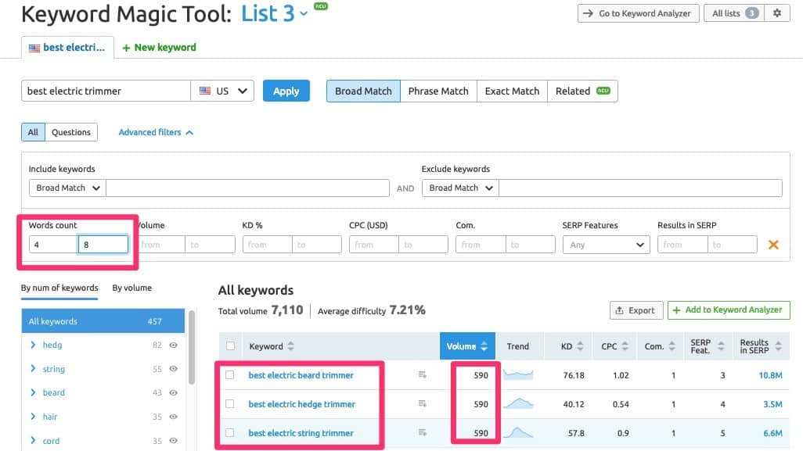Screen dimensions: 803x451
Task: Expand the hair keyword group
Action: click(34, 417)
